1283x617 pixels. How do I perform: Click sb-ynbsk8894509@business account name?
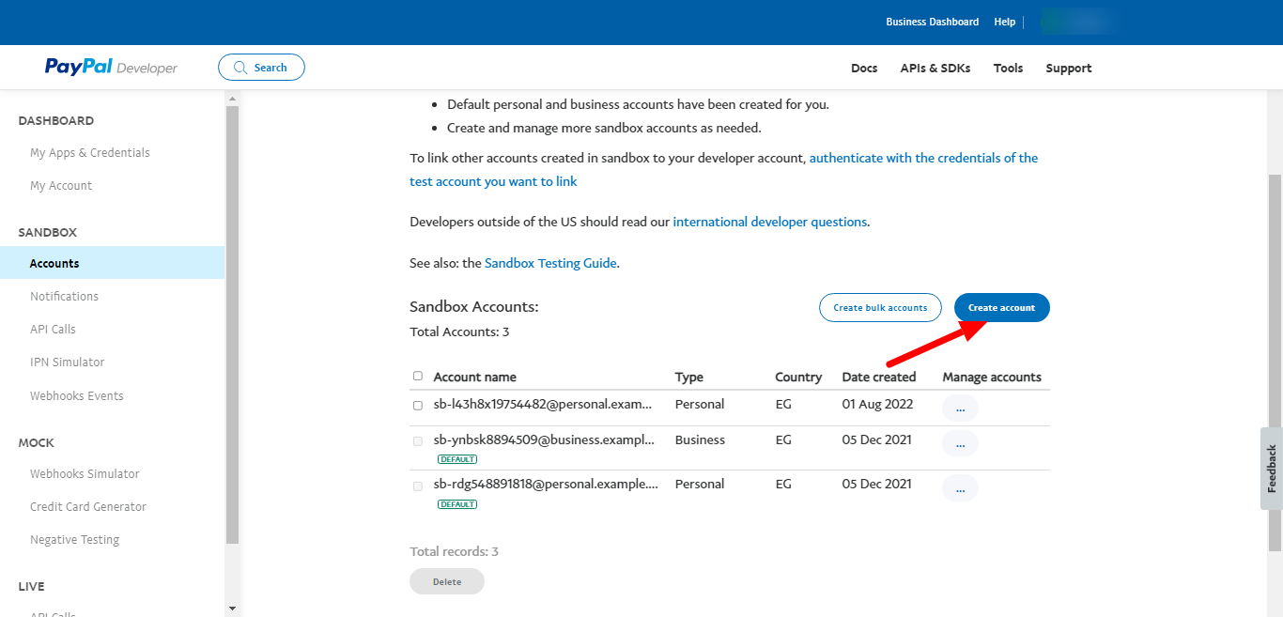coord(545,440)
